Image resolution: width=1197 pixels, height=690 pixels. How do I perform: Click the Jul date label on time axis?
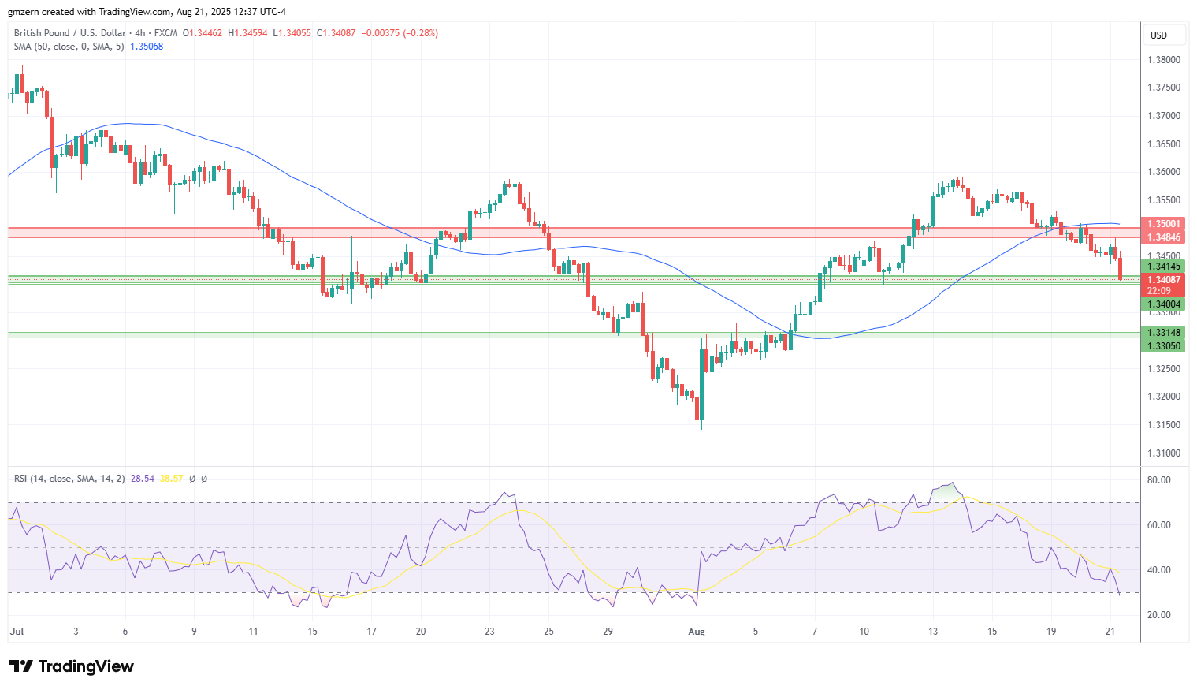click(17, 632)
